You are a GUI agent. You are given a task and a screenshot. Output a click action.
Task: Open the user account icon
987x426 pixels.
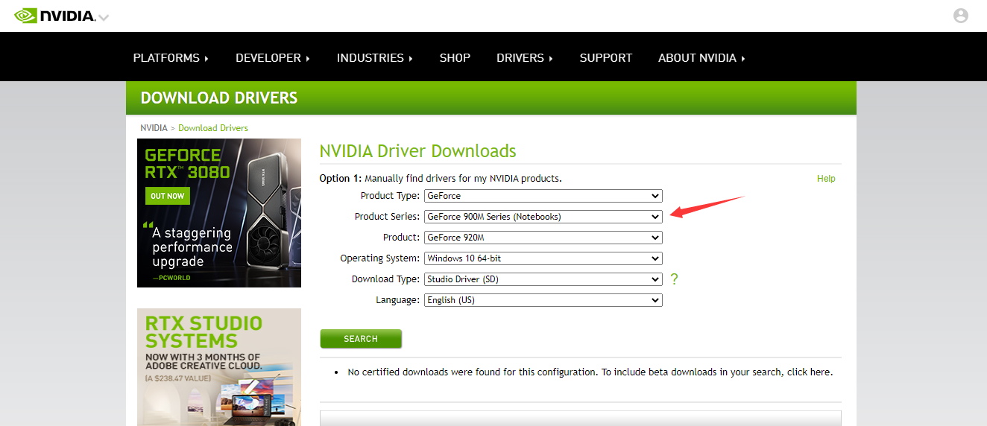point(961,16)
